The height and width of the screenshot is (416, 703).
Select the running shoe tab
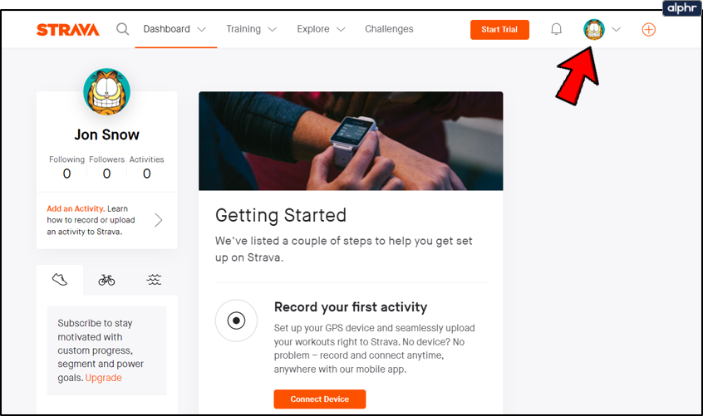60,280
